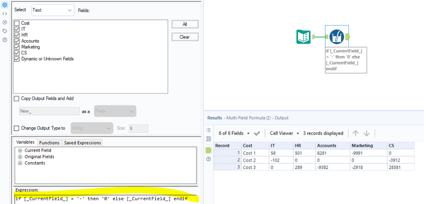This screenshot has width=424, height=204.
Task: Click the Size field showing 6
Action: tap(138, 129)
